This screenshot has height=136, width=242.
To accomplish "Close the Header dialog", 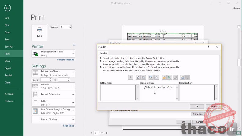I will pos(217,47).
